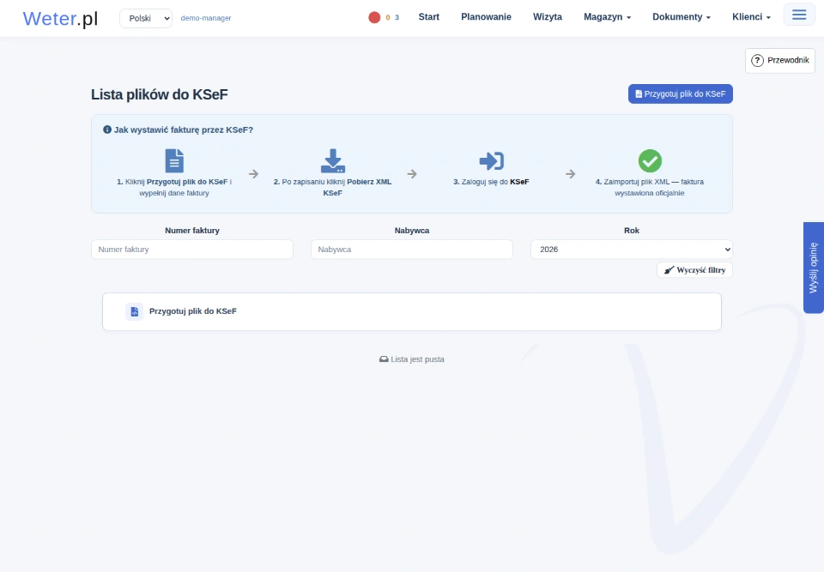Click the blue Przygotuj plik do KSeF button

click(680, 93)
